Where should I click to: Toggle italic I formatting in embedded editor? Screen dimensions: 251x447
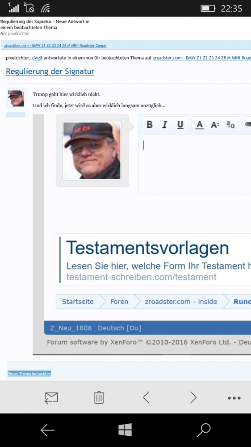164,125
